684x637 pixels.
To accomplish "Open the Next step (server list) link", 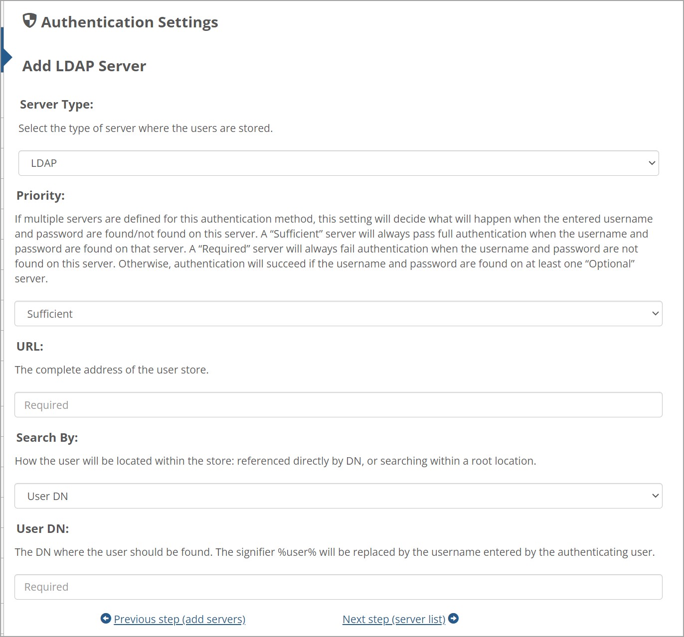I will pos(393,619).
